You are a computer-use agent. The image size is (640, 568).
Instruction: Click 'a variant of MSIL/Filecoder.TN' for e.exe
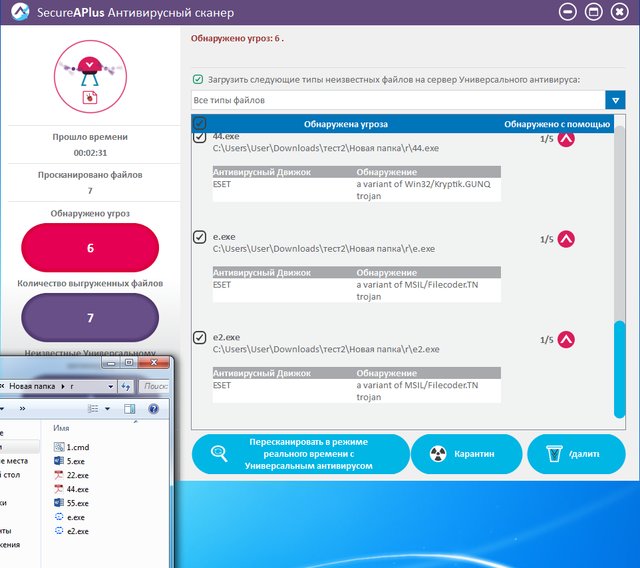[x=417, y=285]
